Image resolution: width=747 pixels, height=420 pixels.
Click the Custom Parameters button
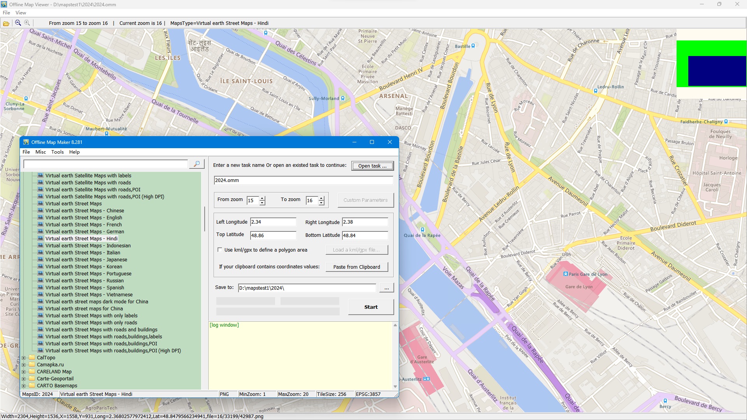pyautogui.click(x=365, y=200)
